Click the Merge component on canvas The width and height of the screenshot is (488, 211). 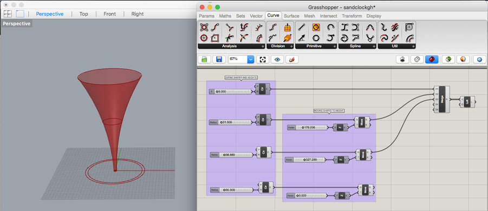tap(441, 99)
